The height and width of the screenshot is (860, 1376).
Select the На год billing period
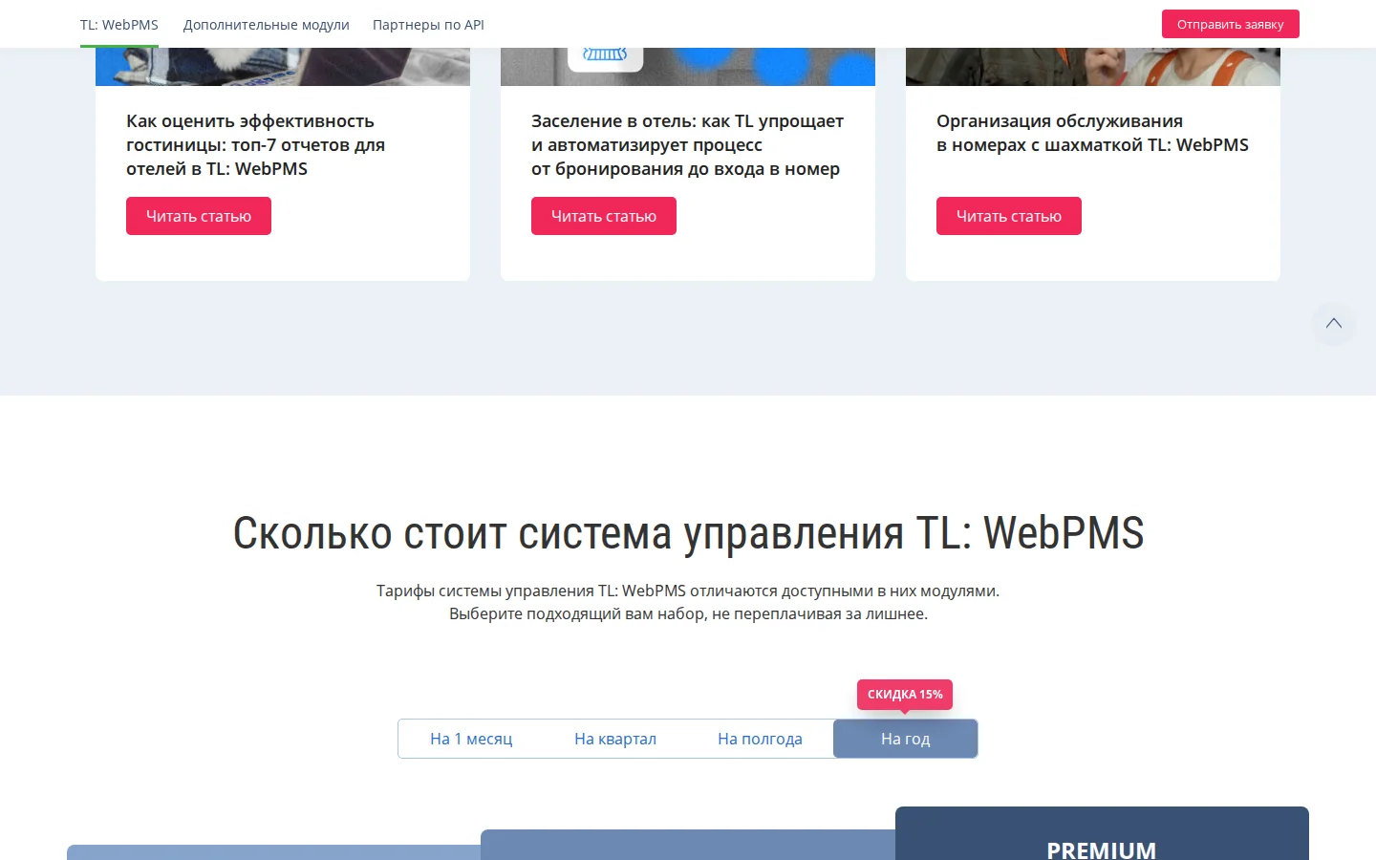(x=905, y=739)
